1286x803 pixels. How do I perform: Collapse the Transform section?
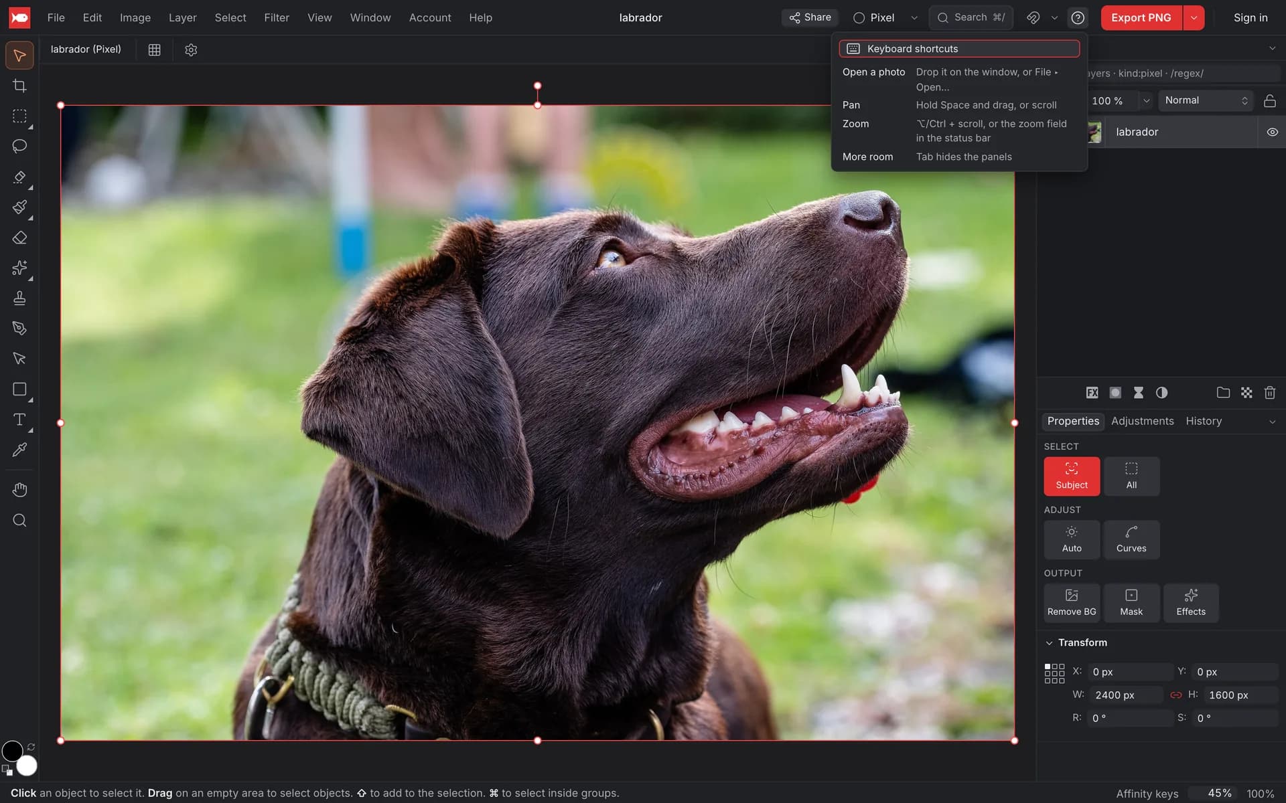[1050, 643]
